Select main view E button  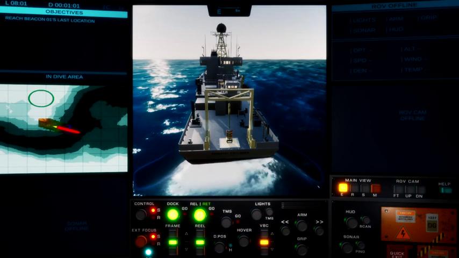(x=342, y=188)
